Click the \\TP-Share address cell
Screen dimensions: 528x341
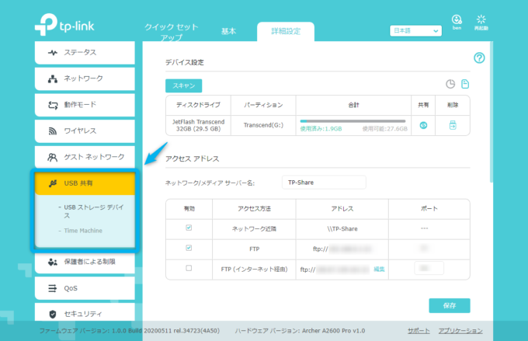click(x=342, y=229)
